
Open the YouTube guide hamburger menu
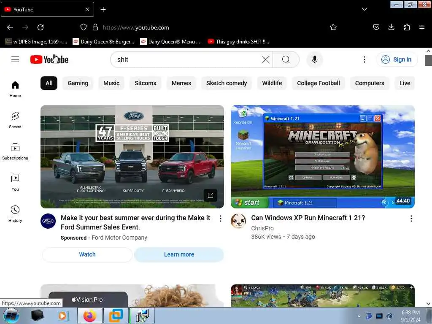point(15,59)
